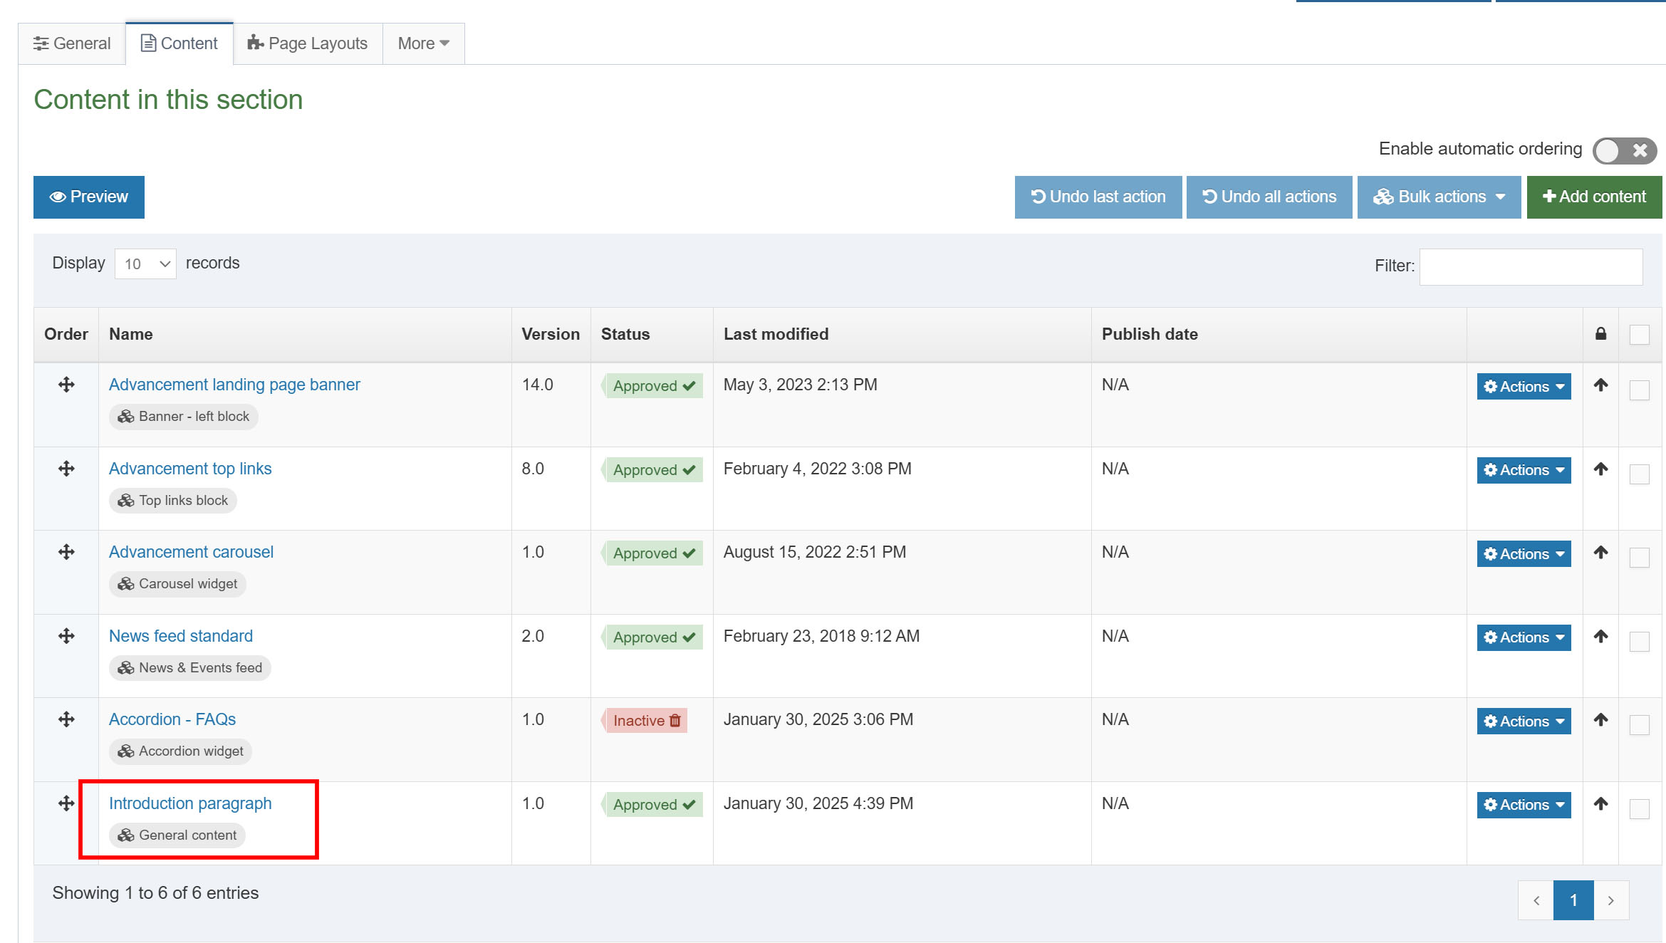This screenshot has width=1666, height=943.
Task: Open the Display records count dropdown
Action: click(x=145, y=264)
